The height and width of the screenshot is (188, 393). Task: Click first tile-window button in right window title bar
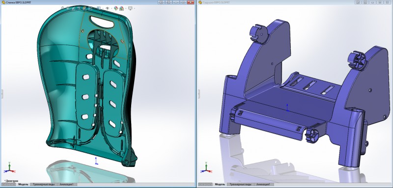click(358, 2)
